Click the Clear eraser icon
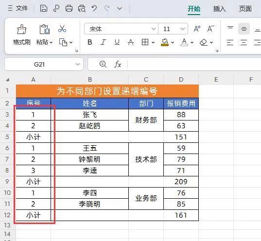 pos(204,42)
